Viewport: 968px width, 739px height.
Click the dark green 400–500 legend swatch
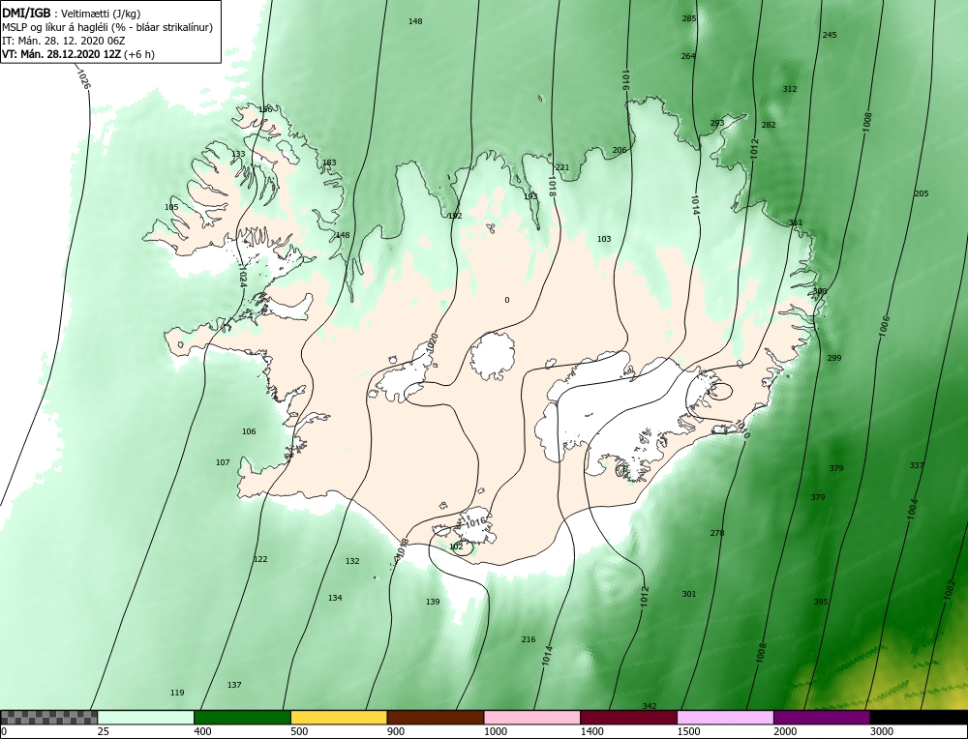tap(242, 718)
